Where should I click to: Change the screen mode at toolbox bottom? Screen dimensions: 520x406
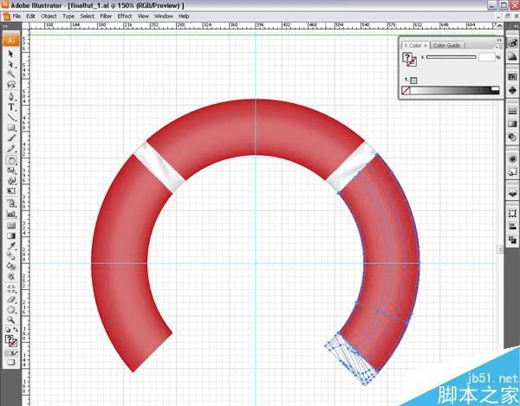pyautogui.click(x=11, y=363)
